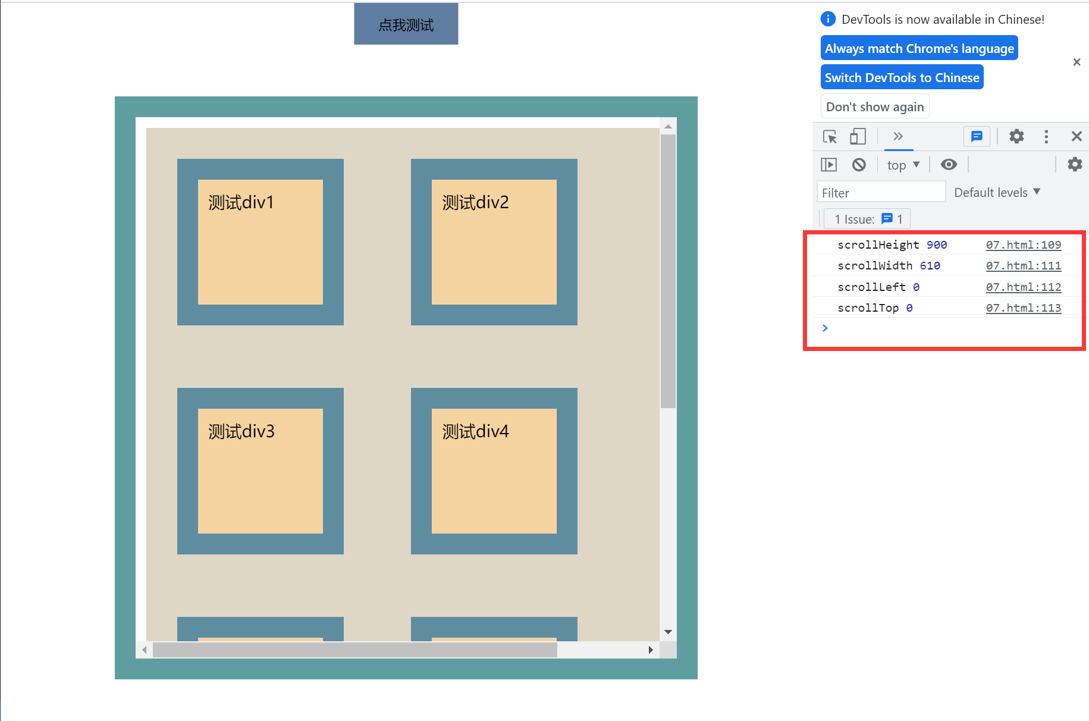1089x721 pixels.
Task: Create a live expression with eye icon
Action: coord(949,164)
